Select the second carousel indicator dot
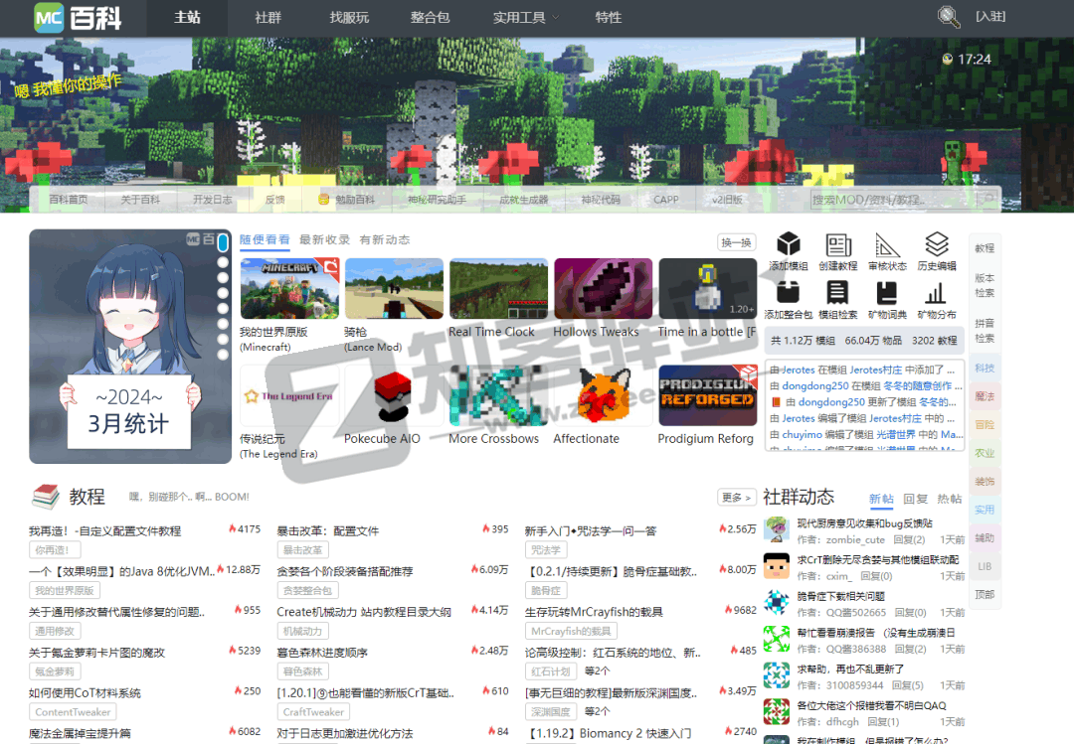1074x744 pixels. [223, 263]
